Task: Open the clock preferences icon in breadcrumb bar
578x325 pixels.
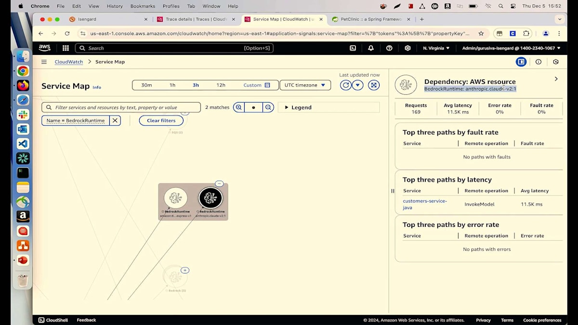Action: tap(556, 62)
